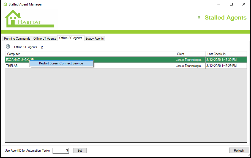The width and height of the screenshot is (251, 158).
Task: Go to the Buggy Agents tab
Action: pyautogui.click(x=94, y=39)
